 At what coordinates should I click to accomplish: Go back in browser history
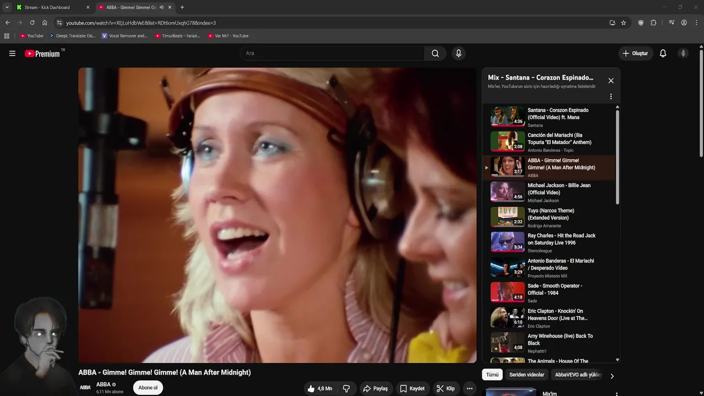(7, 23)
